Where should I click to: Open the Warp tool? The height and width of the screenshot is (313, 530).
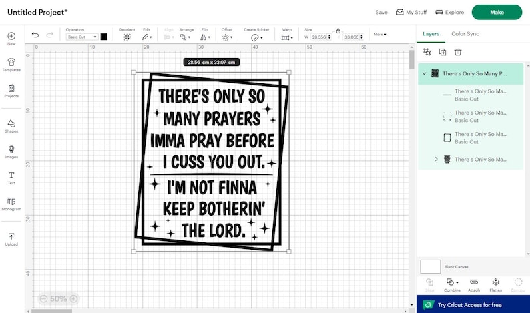[x=287, y=37]
